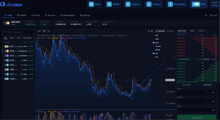This screenshot has height=120, width=220.
Task: Switch to the Depth tab
Action: click(x=192, y=31)
